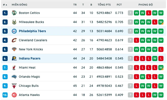
Task: Click the Milwaukee Bucks deer logo
Action: 14,22
